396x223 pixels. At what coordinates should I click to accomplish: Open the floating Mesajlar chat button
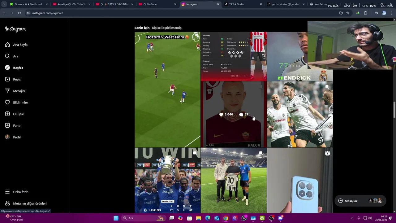360,201
